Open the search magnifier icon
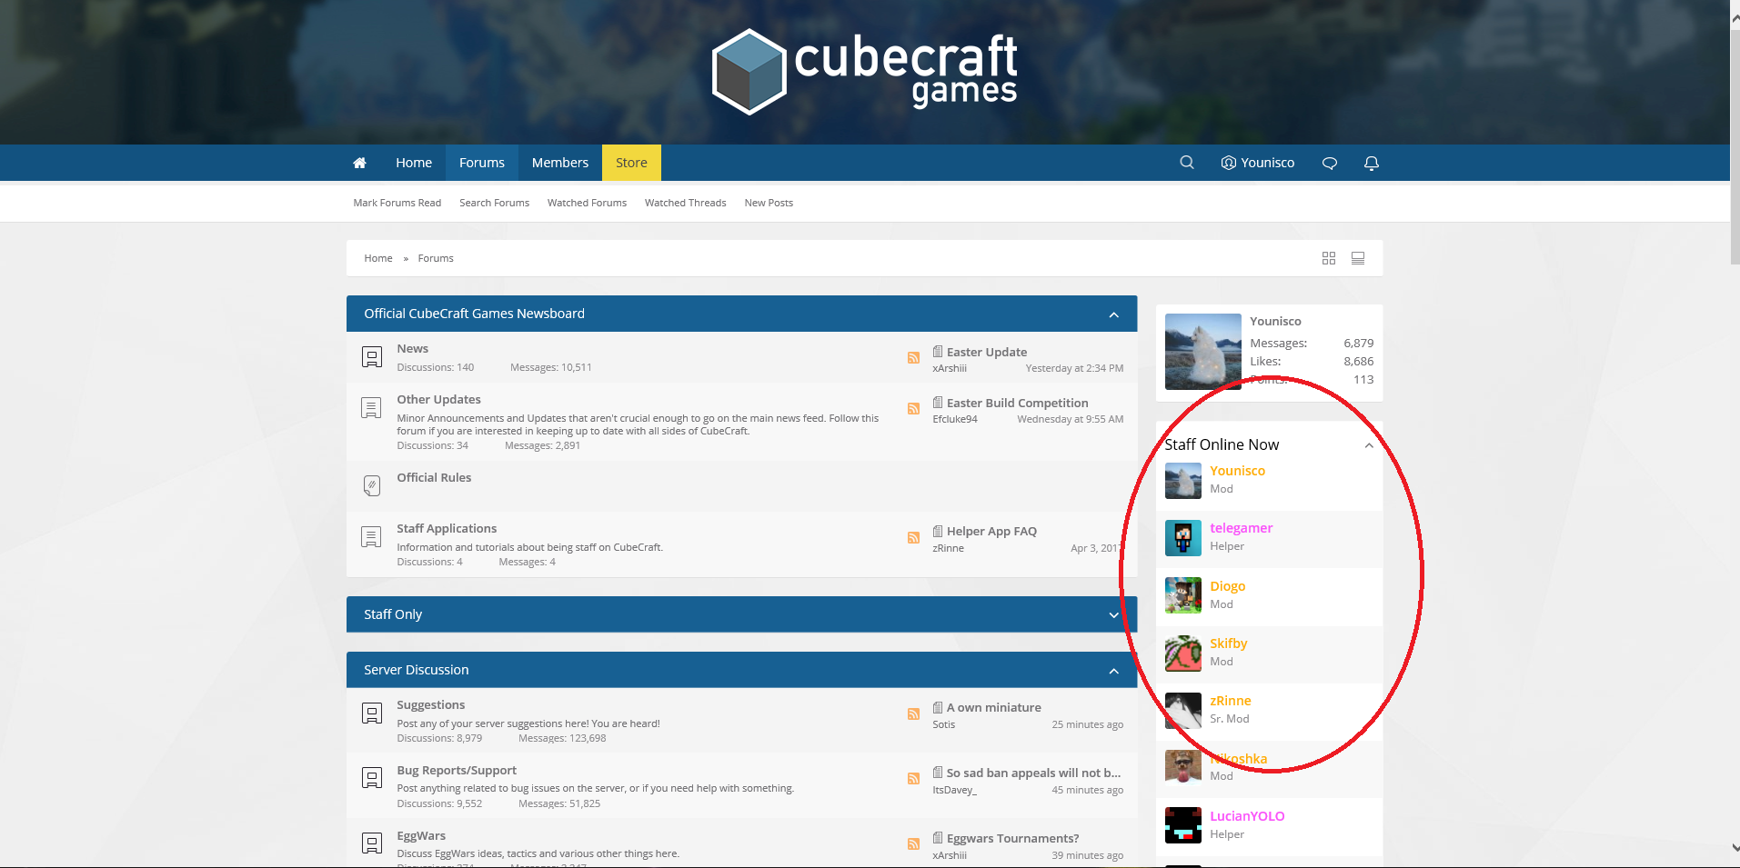Image resolution: width=1740 pixels, height=868 pixels. tap(1187, 163)
